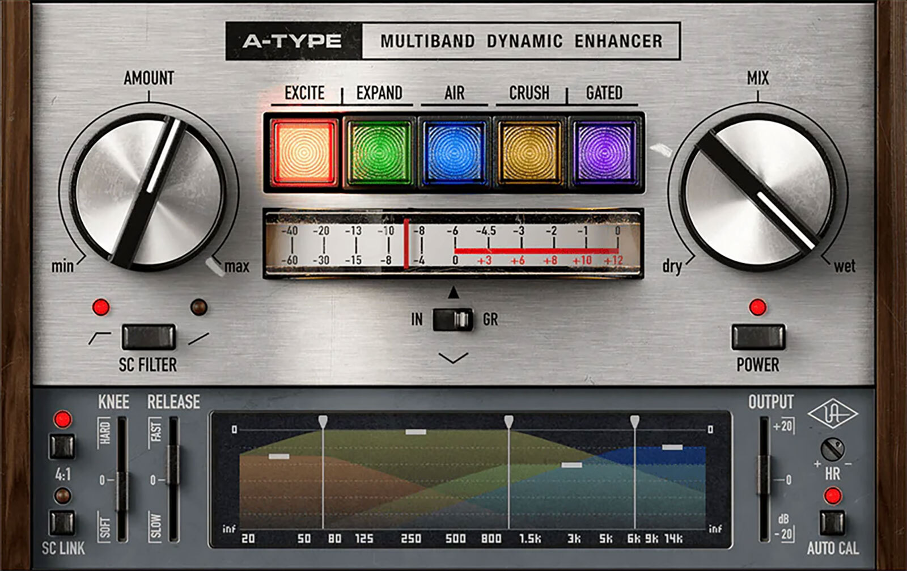
Task: Click the 1.5k frequency label
Action: click(530, 538)
